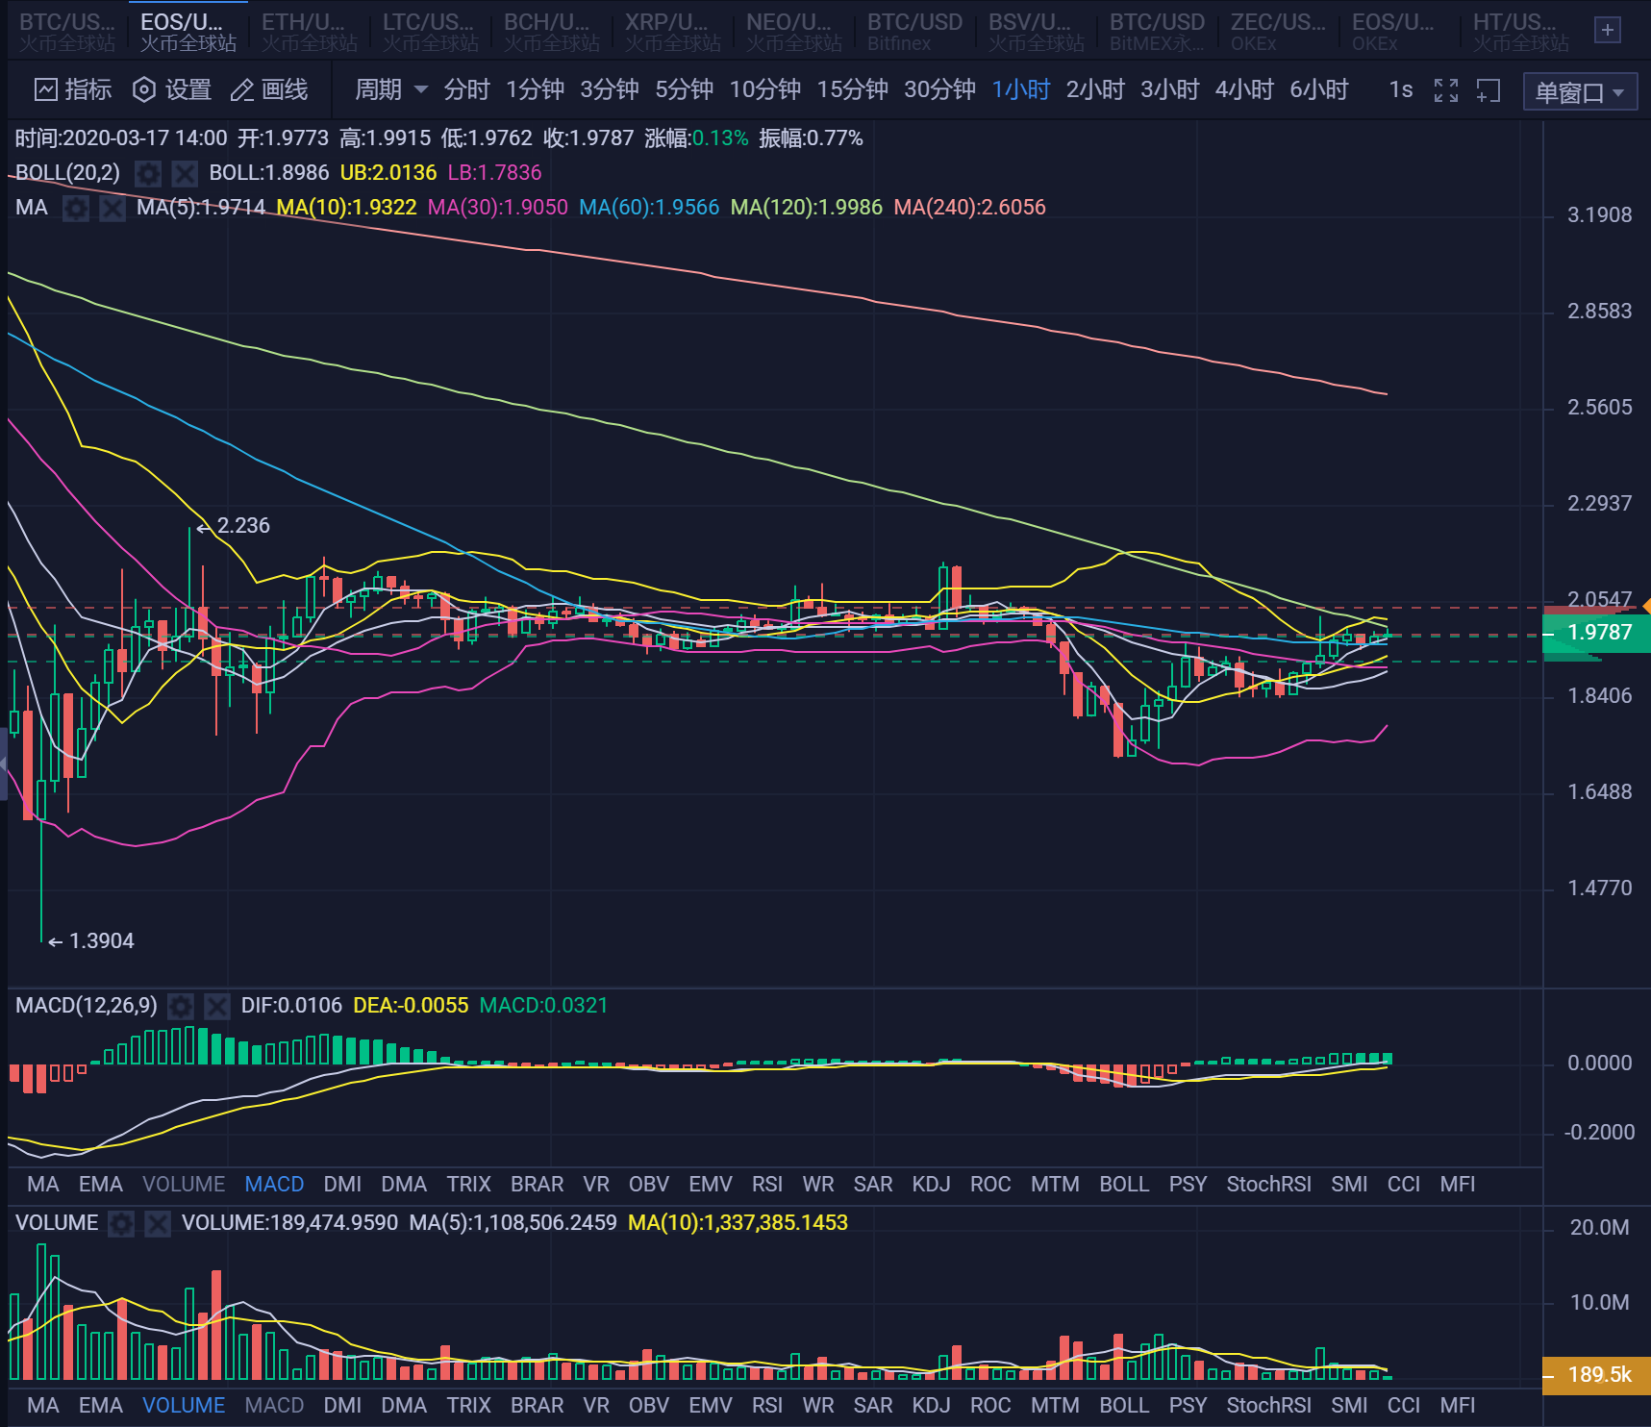The height and width of the screenshot is (1427, 1651).
Task: Select CCI in the bottom indicator row
Action: click(1403, 1406)
